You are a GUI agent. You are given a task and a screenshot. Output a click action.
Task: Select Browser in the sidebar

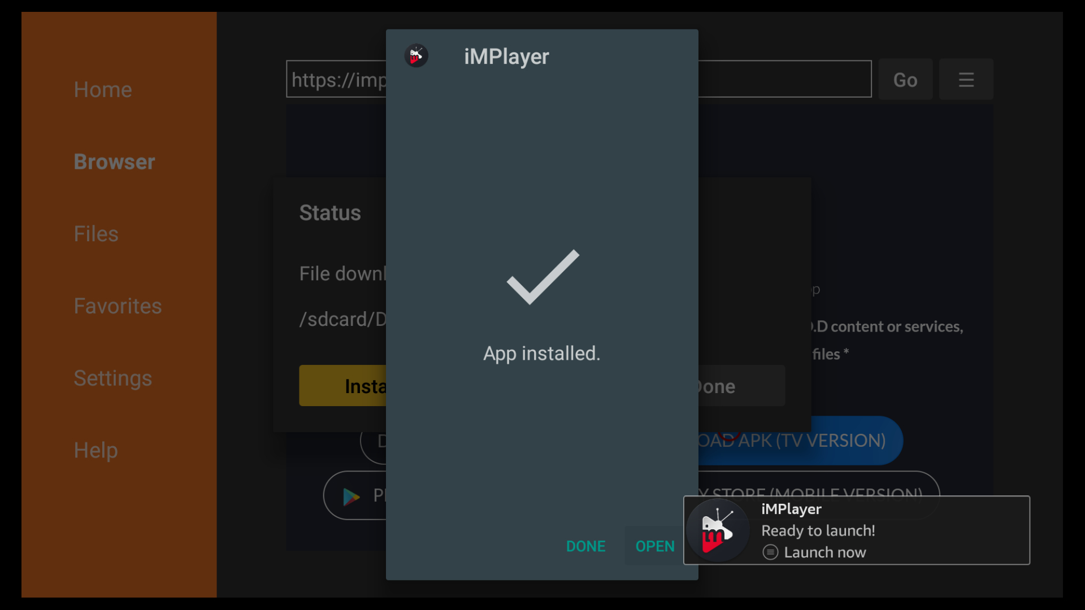tap(114, 162)
